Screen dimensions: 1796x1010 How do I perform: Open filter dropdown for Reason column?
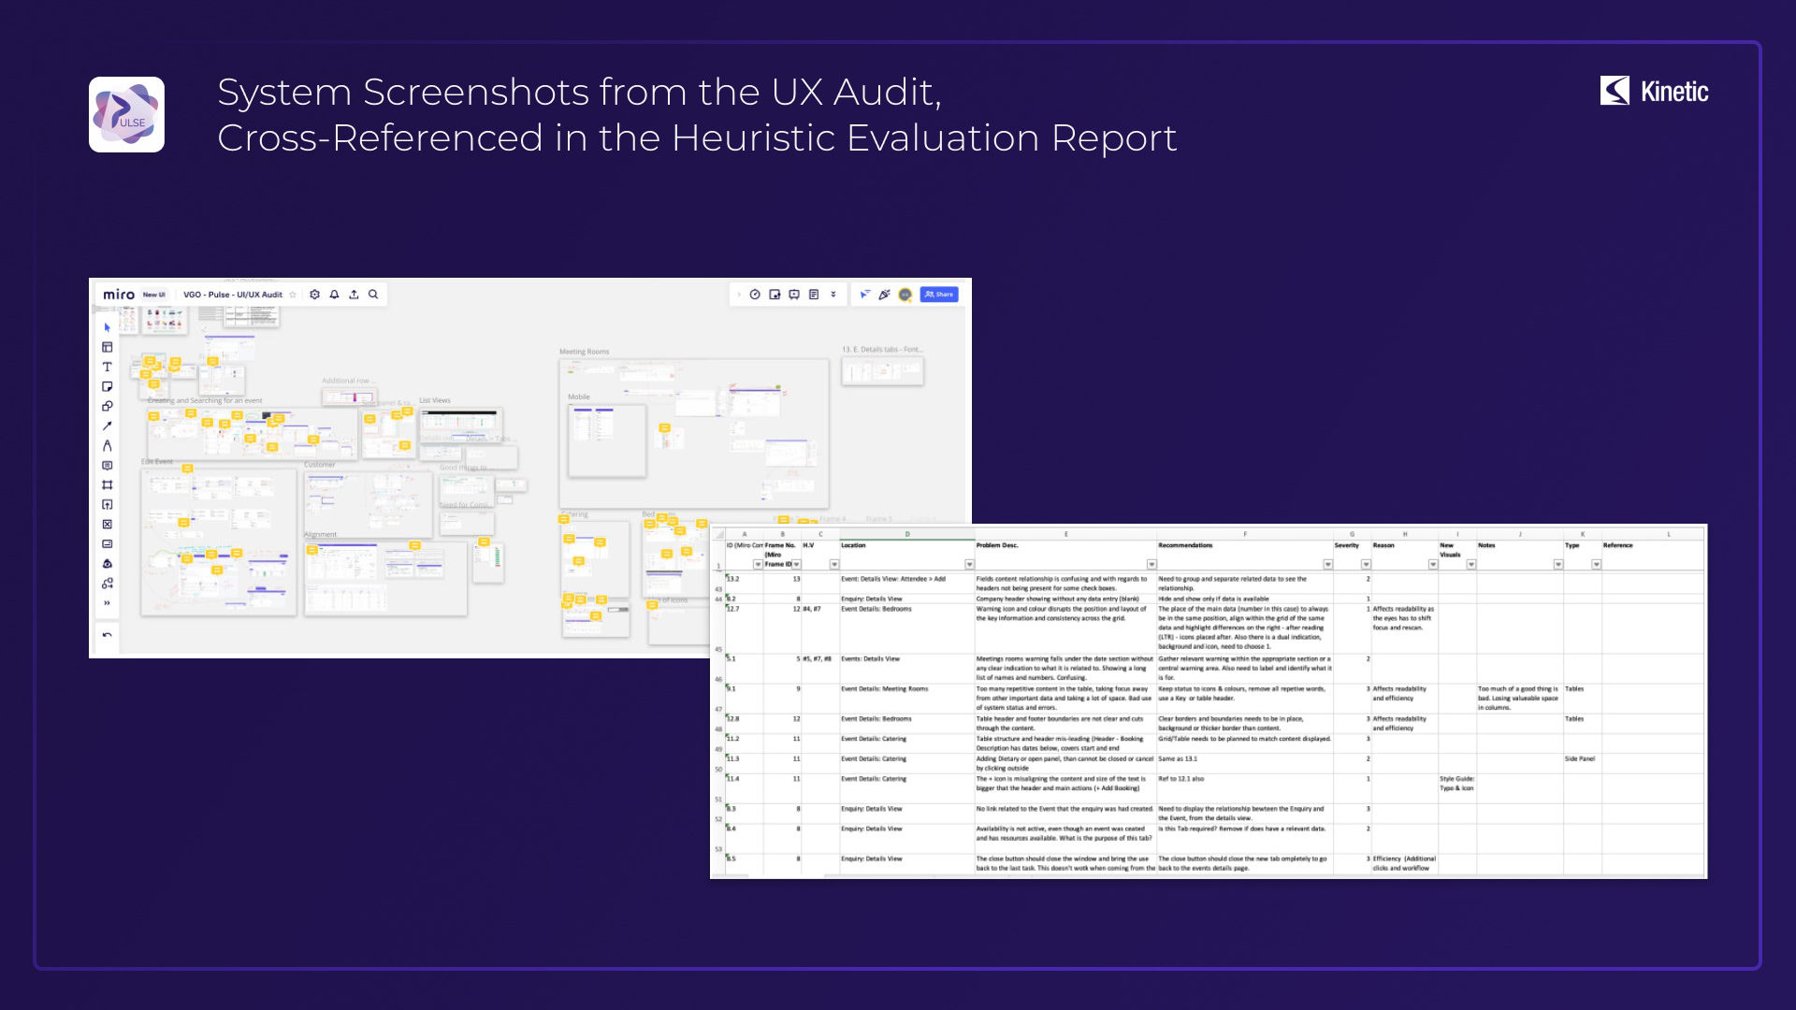pyautogui.click(x=1433, y=565)
